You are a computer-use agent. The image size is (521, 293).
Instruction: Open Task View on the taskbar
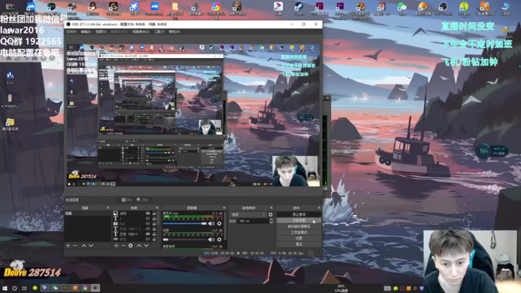tap(24, 288)
